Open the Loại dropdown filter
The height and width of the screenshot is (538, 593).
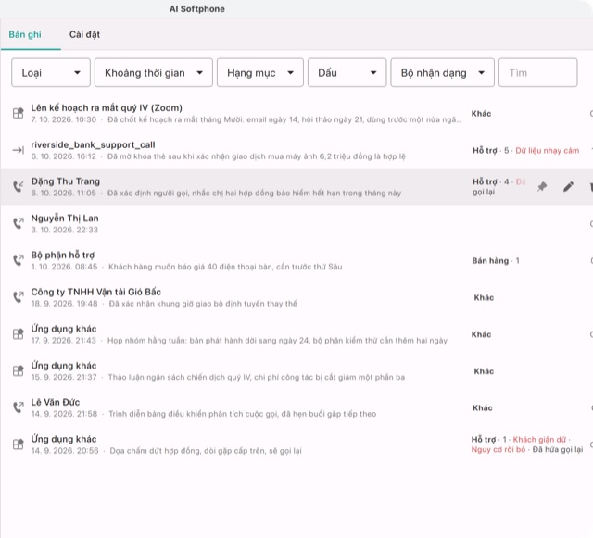pos(51,72)
